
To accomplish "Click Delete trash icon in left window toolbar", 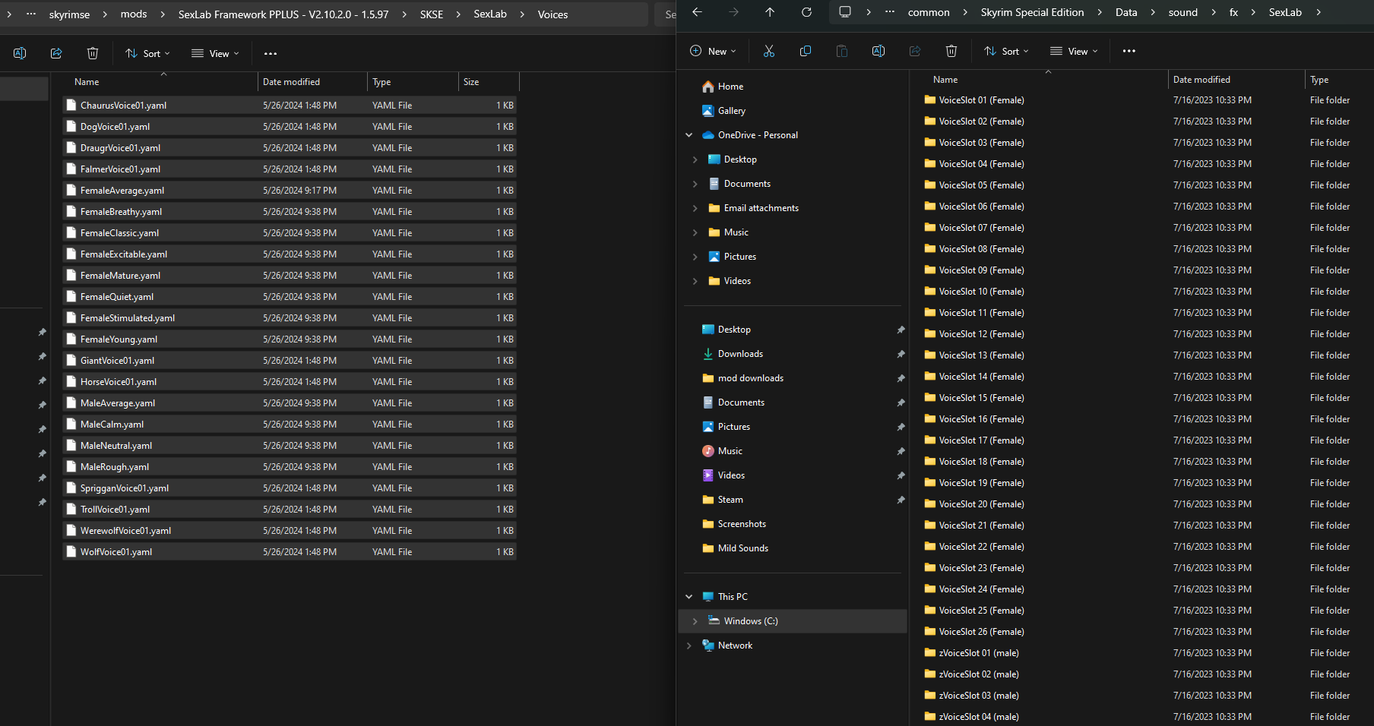I will point(93,53).
